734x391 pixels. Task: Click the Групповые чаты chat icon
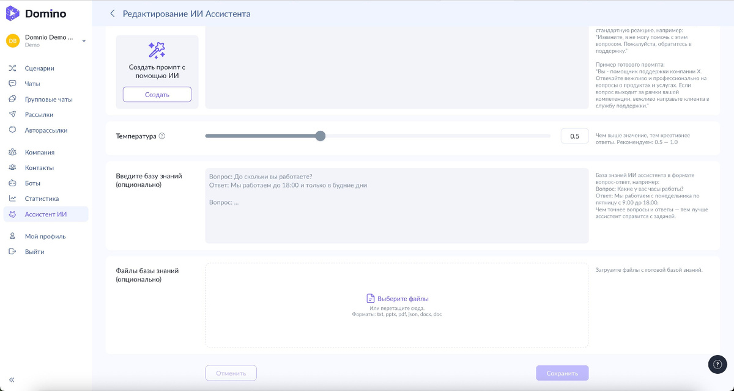point(13,99)
